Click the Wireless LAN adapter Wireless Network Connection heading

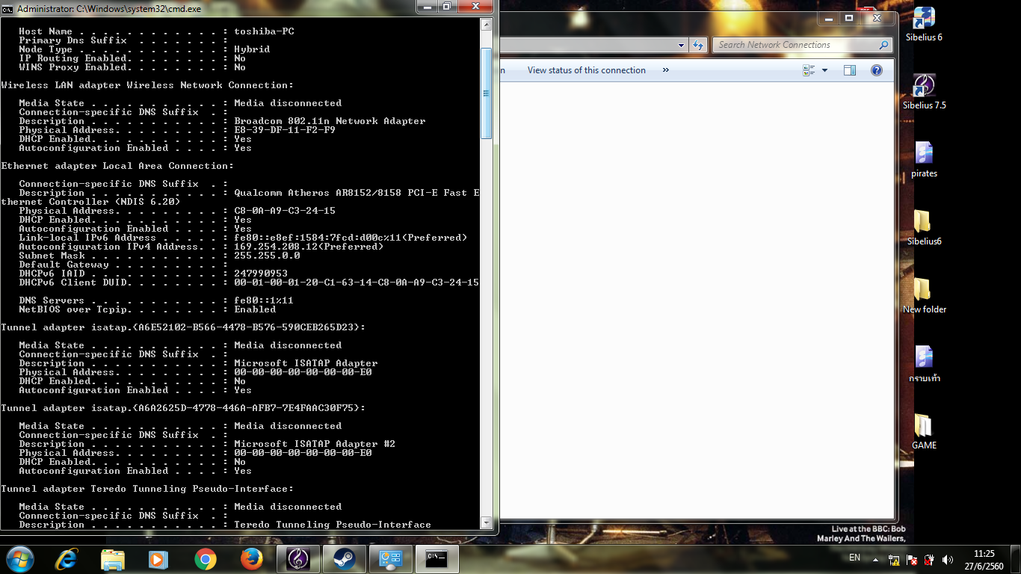tap(147, 85)
